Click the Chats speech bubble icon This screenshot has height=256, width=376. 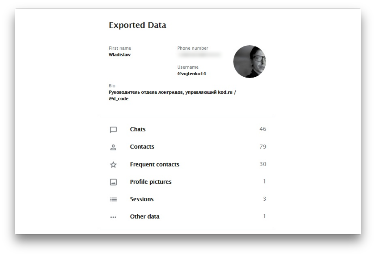tap(113, 130)
